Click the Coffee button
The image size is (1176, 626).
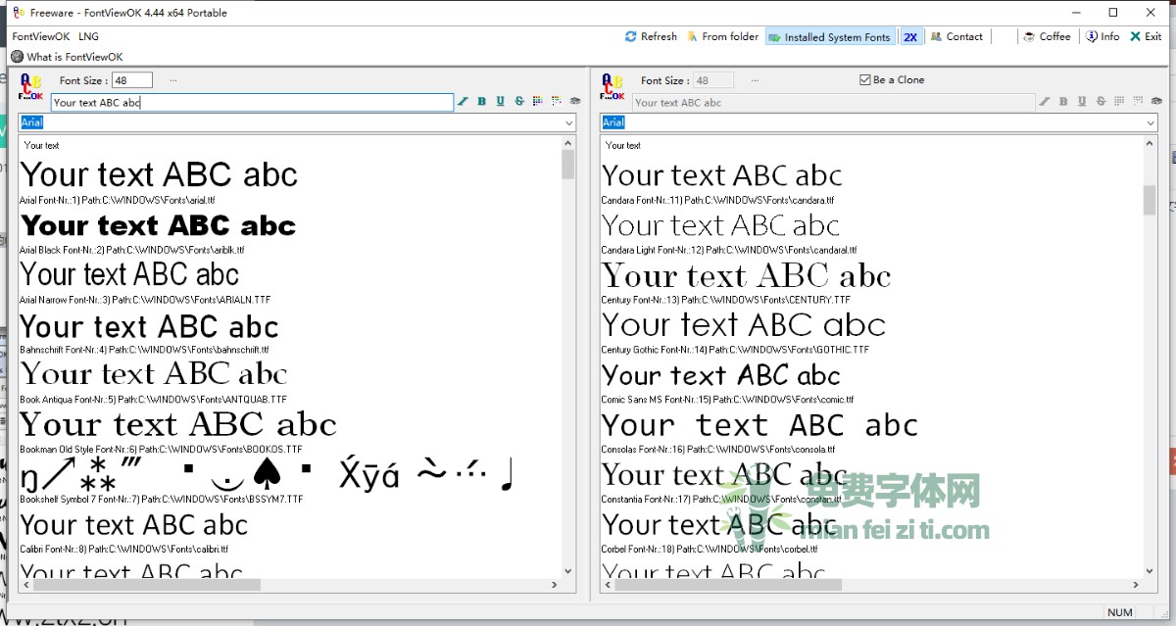(1047, 36)
